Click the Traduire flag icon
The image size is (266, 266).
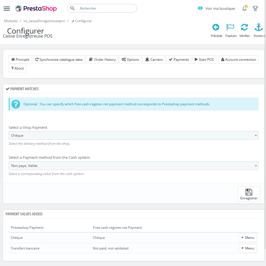point(230,27)
